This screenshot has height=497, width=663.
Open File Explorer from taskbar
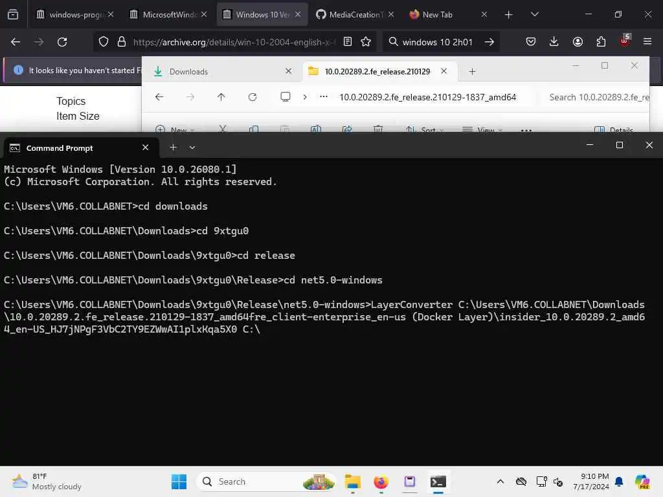[x=353, y=481]
